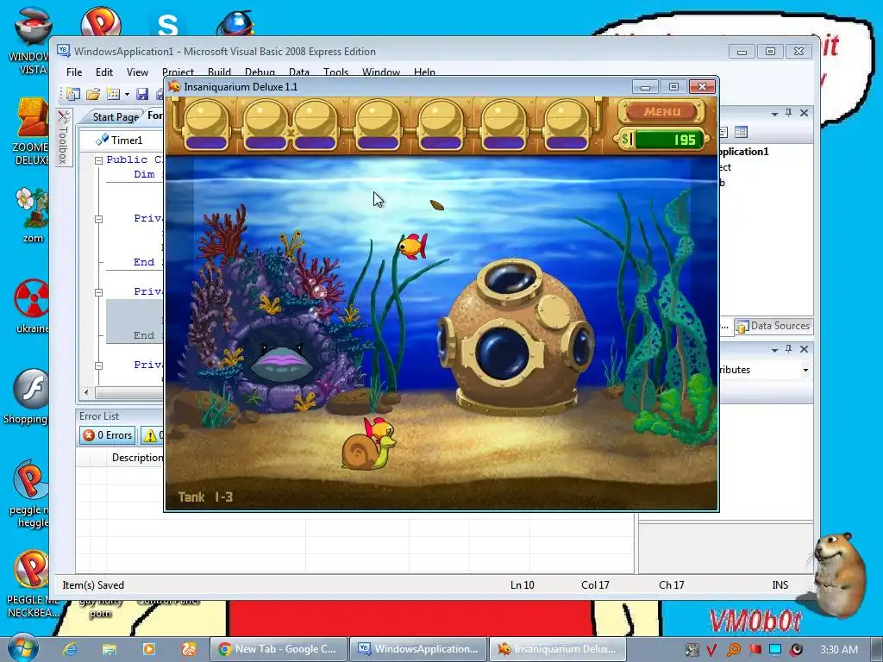This screenshot has height=662, width=883.
Task: Open the Properties object selector dropdown
Action: click(x=805, y=370)
